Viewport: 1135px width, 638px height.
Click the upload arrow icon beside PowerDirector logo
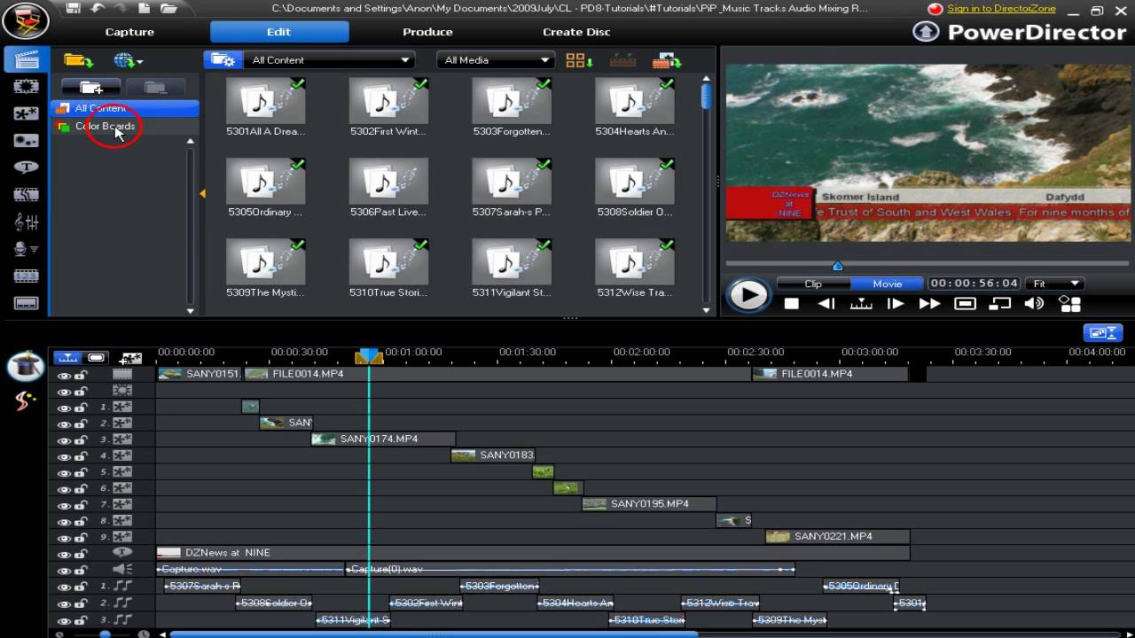pyautogui.click(x=926, y=32)
